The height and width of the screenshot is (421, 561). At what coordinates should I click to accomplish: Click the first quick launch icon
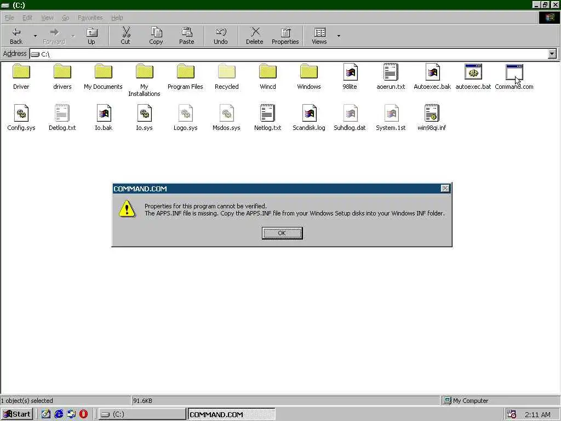pos(46,414)
